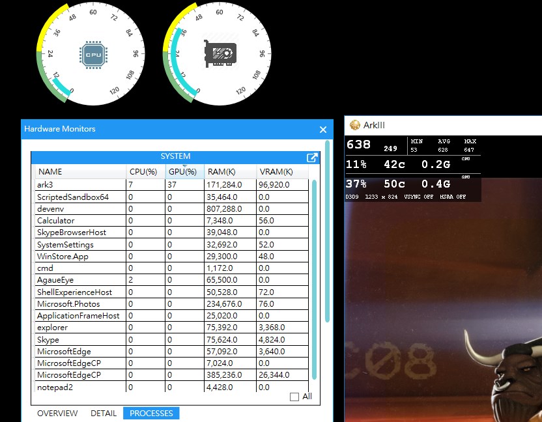Click the CPU chip icon in gauge
The image size is (542, 422).
(93, 55)
